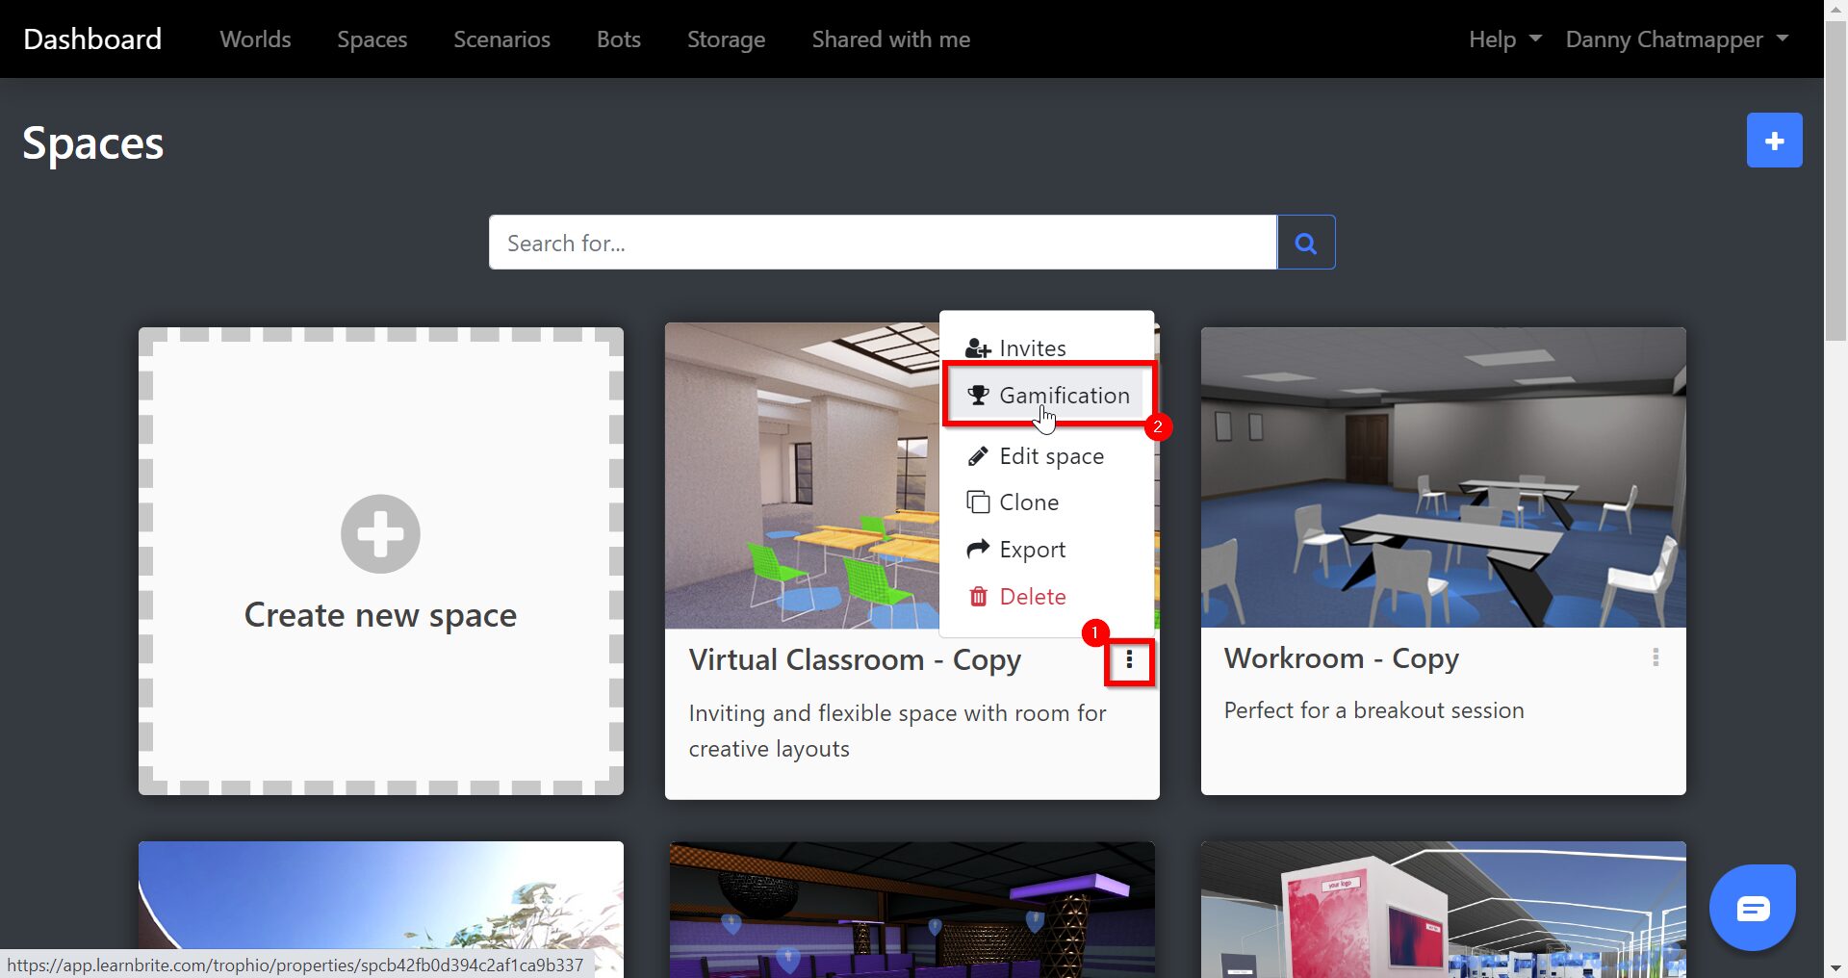Open the Scenarios navigation link
1848x978 pixels.
click(501, 39)
